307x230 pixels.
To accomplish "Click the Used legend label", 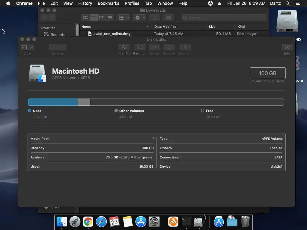I will pos(37,111).
